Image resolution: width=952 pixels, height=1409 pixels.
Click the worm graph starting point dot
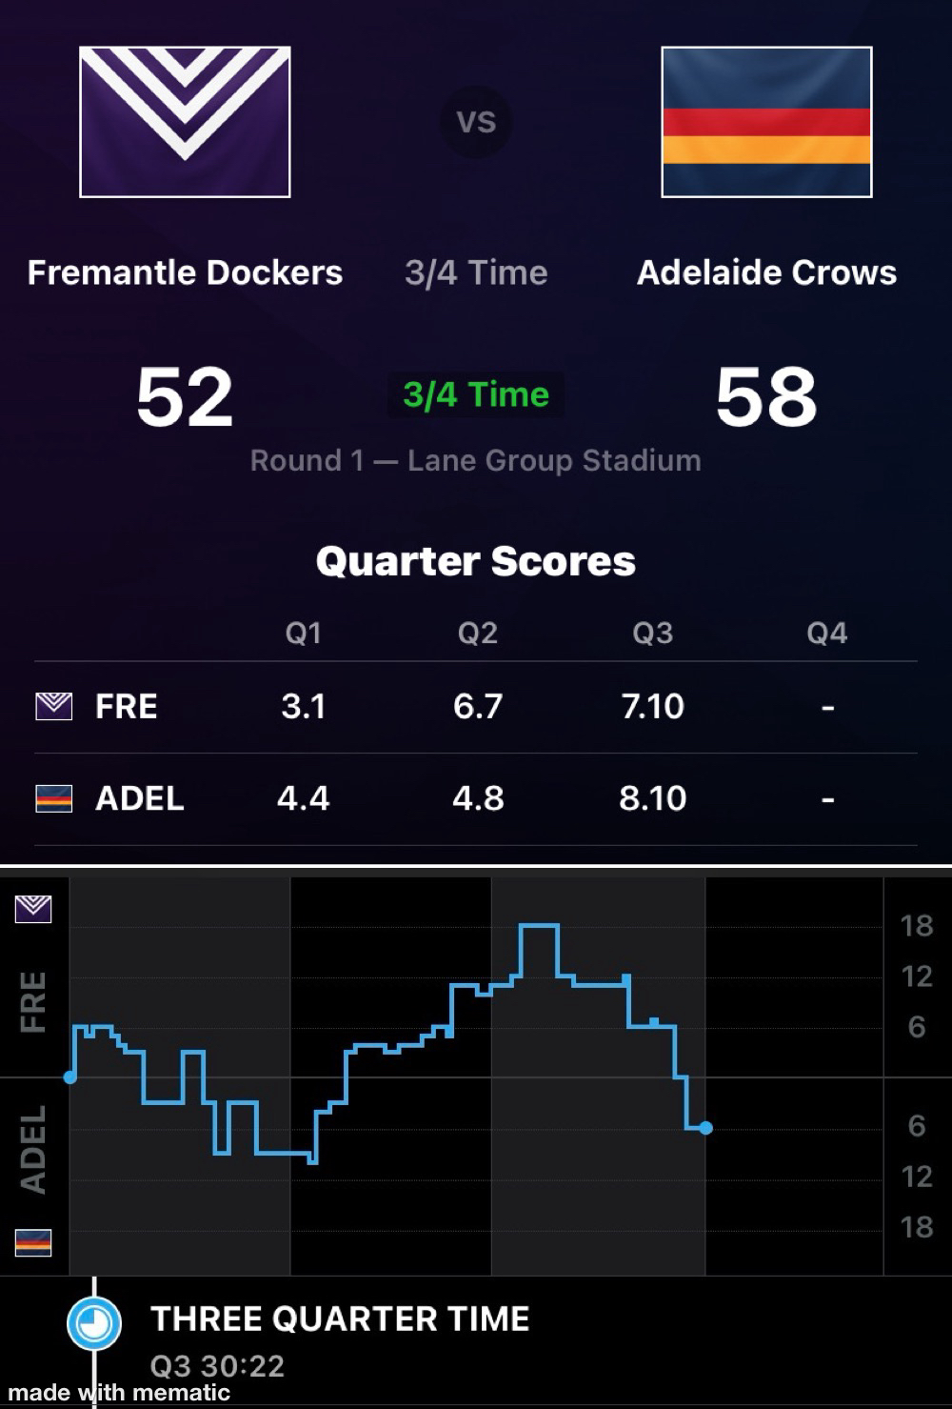click(x=70, y=1077)
